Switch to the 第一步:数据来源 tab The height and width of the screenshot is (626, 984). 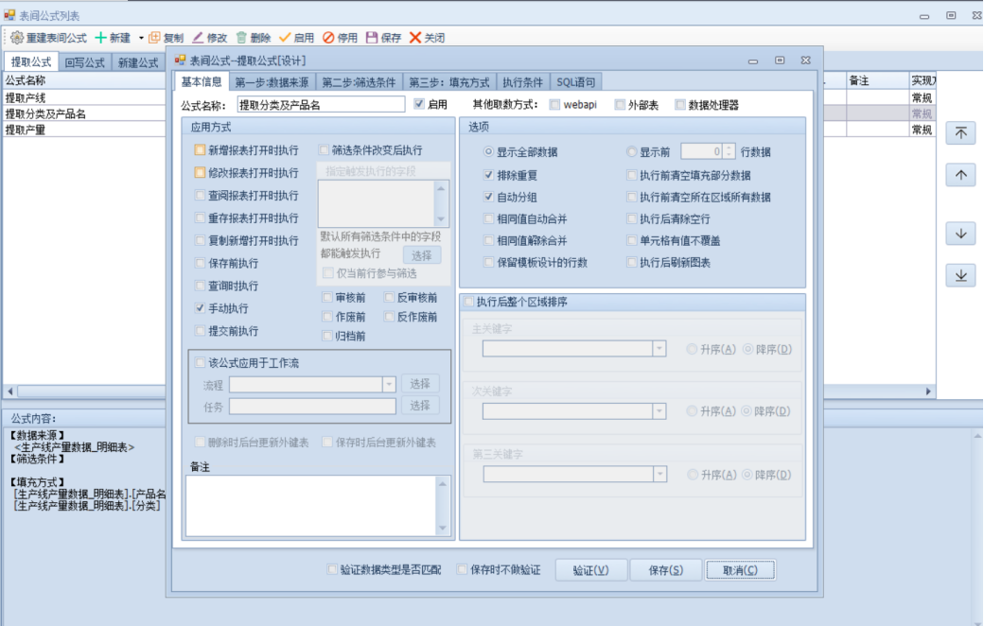coord(272,82)
